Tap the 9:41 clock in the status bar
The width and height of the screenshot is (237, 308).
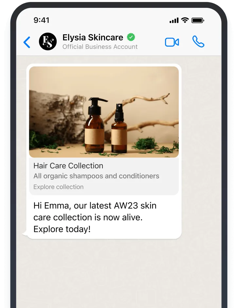click(41, 20)
